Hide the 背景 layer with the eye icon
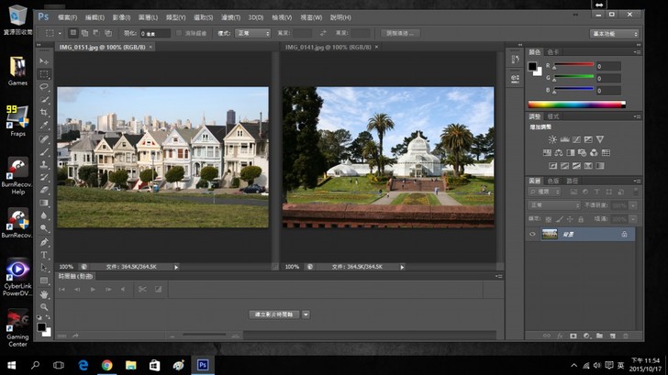Image resolution: width=668 pixels, height=375 pixels. tap(533, 235)
